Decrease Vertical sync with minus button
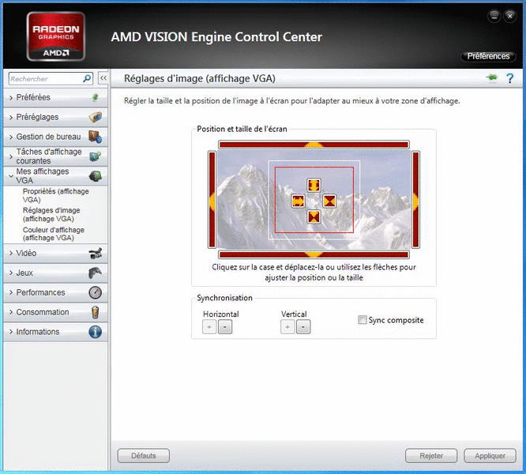 [303, 327]
